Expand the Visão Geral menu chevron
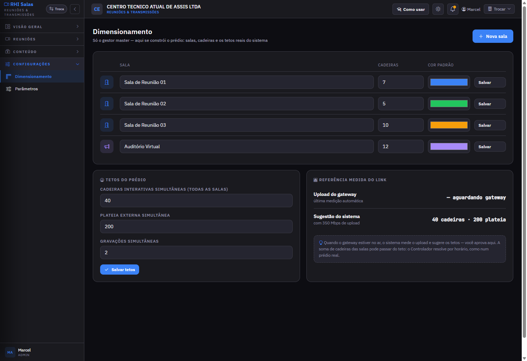Image resolution: width=527 pixels, height=361 pixels. (78, 27)
